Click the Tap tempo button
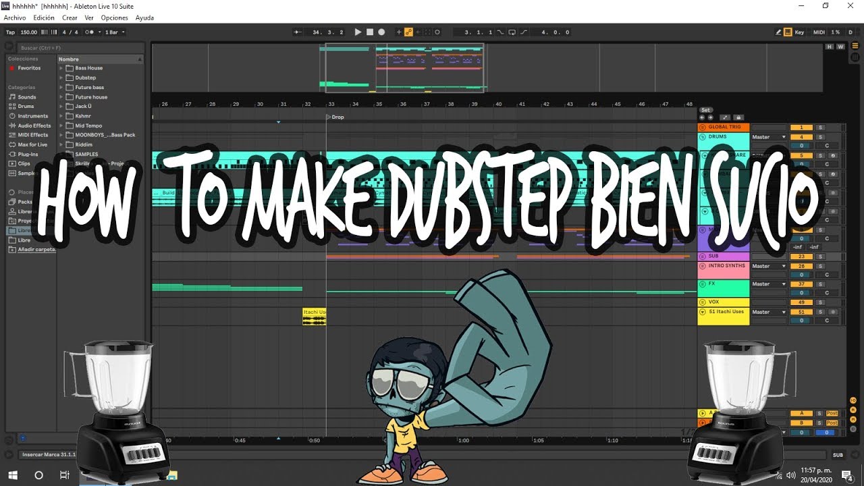 point(10,32)
